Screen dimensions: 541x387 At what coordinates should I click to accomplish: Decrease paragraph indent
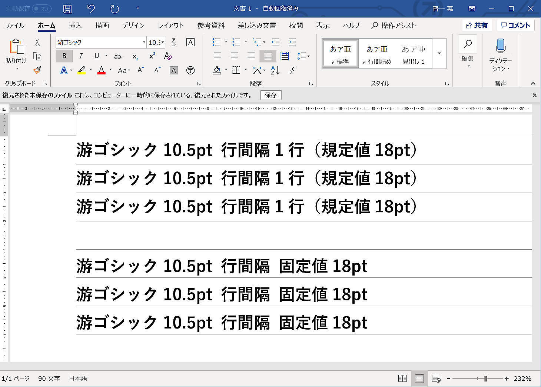tap(275, 42)
